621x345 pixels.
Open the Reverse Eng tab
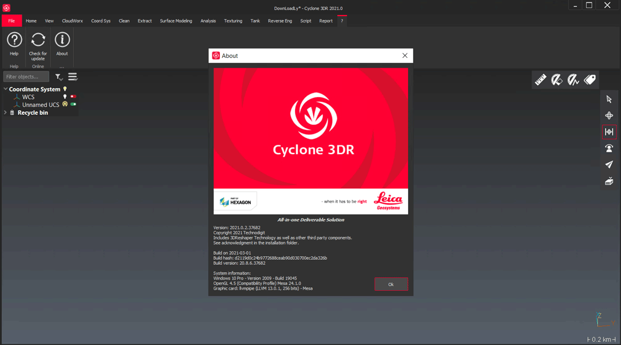pyautogui.click(x=279, y=21)
